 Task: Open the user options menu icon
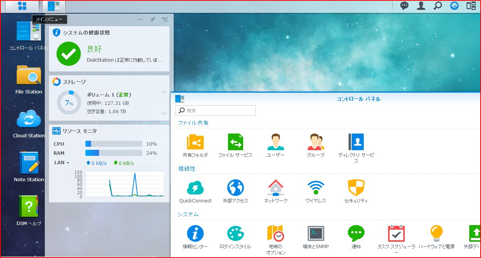point(421,6)
